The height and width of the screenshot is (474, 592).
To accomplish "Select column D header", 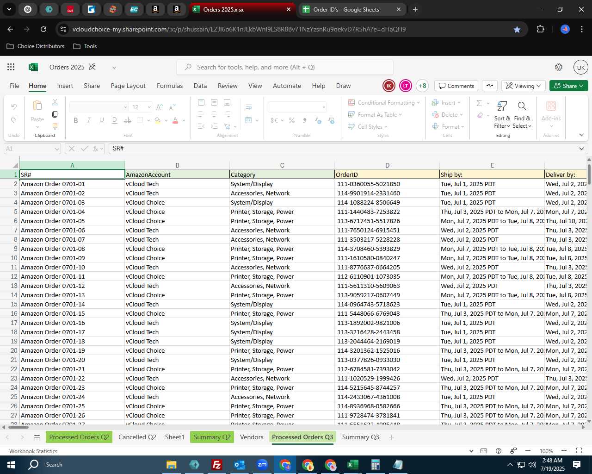I will (387, 165).
